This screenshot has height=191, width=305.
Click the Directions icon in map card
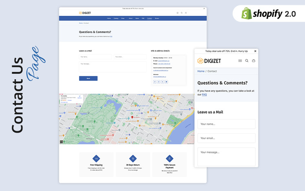(x=80, y=97)
